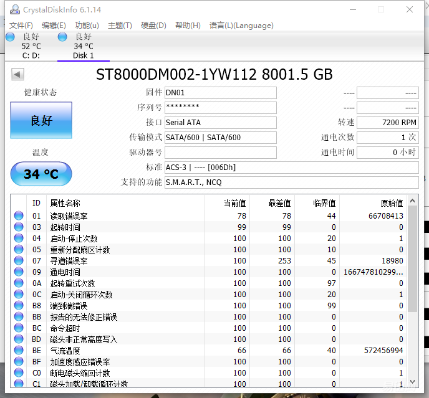429x398 pixels.
Task: Click the status icon for 05 重新分配扇区计数
Action: (x=19, y=249)
